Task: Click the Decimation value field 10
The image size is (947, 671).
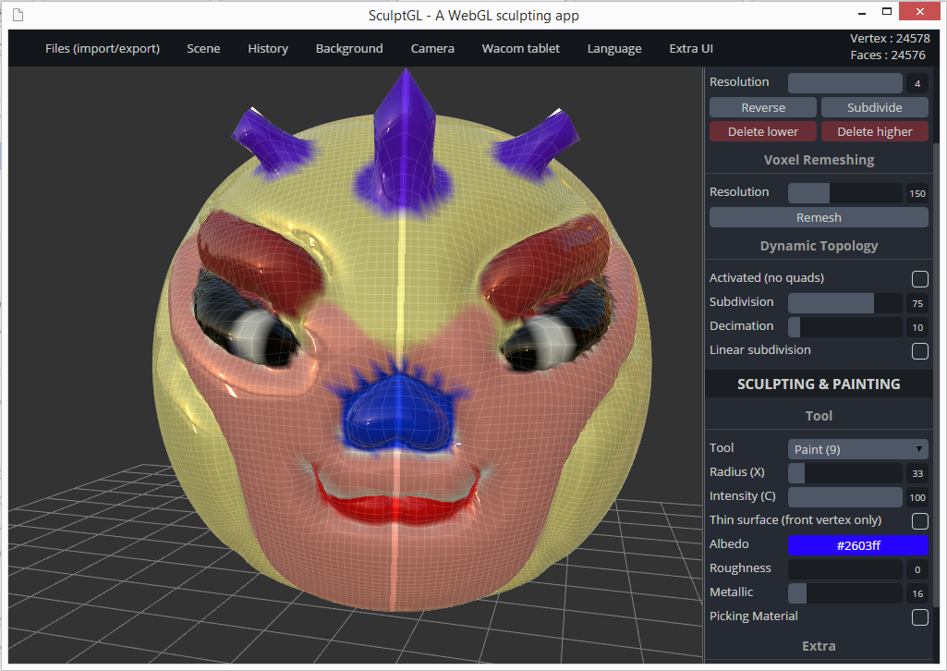Action: 917,327
